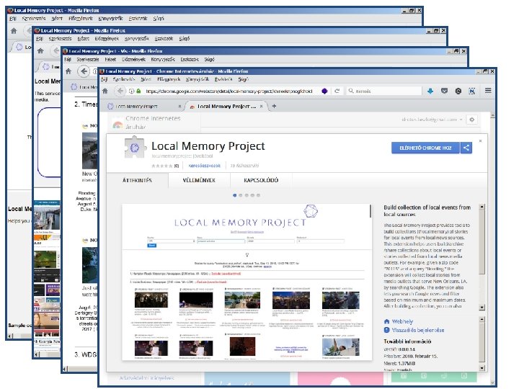Screen dimensions: 519x389
Task: Open the Webhely link
Action: click(x=402, y=321)
